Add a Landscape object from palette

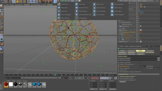pos(117,15)
